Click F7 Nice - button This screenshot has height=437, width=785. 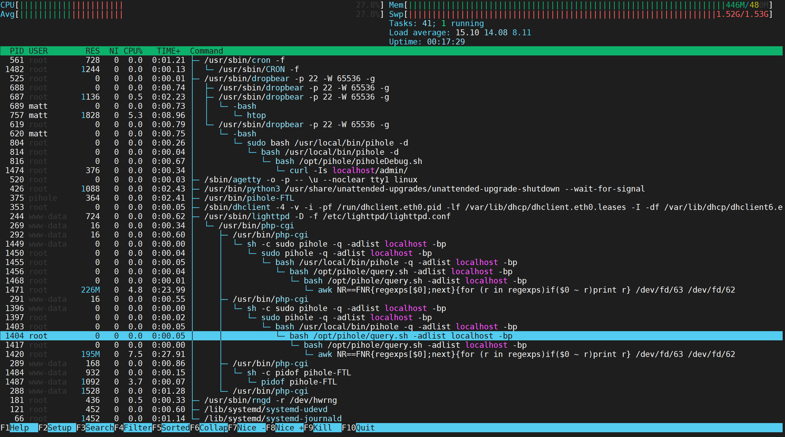(247, 428)
